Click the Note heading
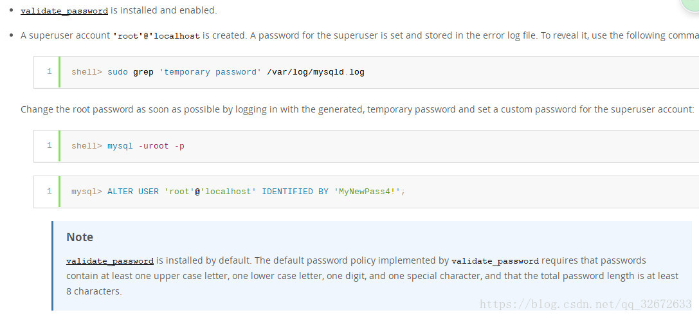This screenshot has height=317, width=699. pos(80,237)
